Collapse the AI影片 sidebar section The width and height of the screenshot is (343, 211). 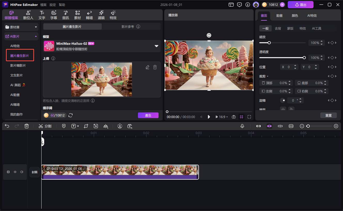point(36,37)
